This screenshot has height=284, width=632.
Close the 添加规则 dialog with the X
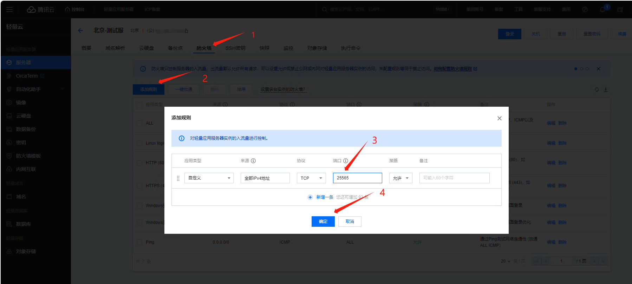tap(499, 118)
